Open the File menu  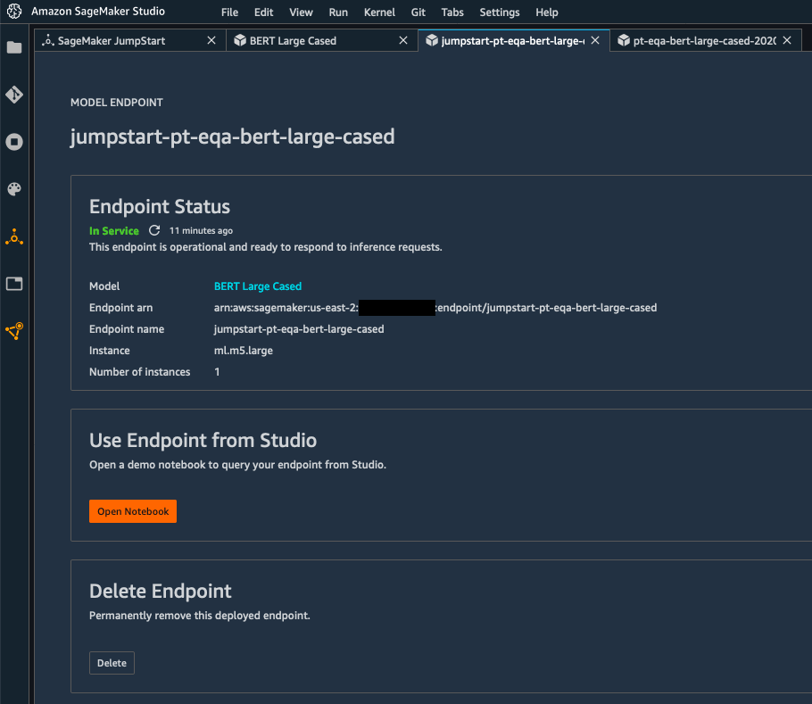[229, 12]
